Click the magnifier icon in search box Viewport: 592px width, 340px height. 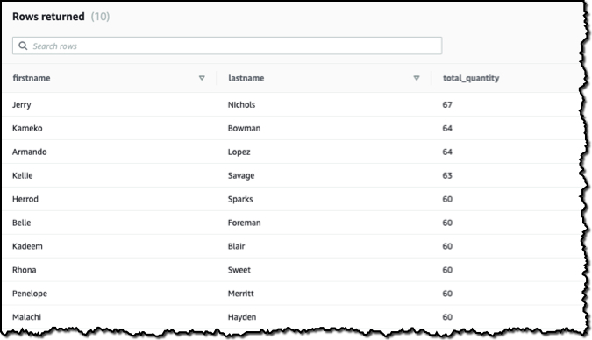coord(23,46)
